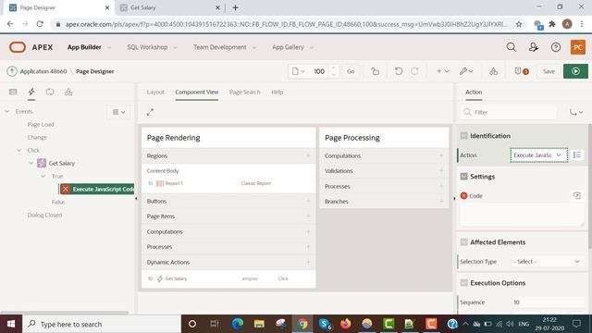Open the Report 1 region link
Image resolution: width=592 pixels, height=333 pixels.
pyautogui.click(x=174, y=183)
